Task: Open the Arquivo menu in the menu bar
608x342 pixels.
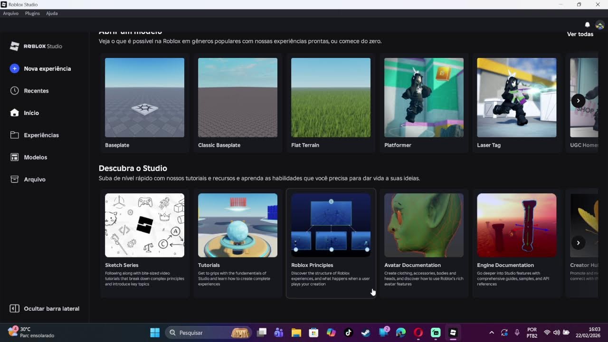Action: tap(10, 13)
